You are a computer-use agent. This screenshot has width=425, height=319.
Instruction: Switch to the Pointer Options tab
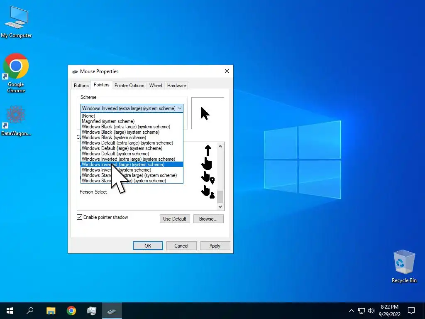129,86
